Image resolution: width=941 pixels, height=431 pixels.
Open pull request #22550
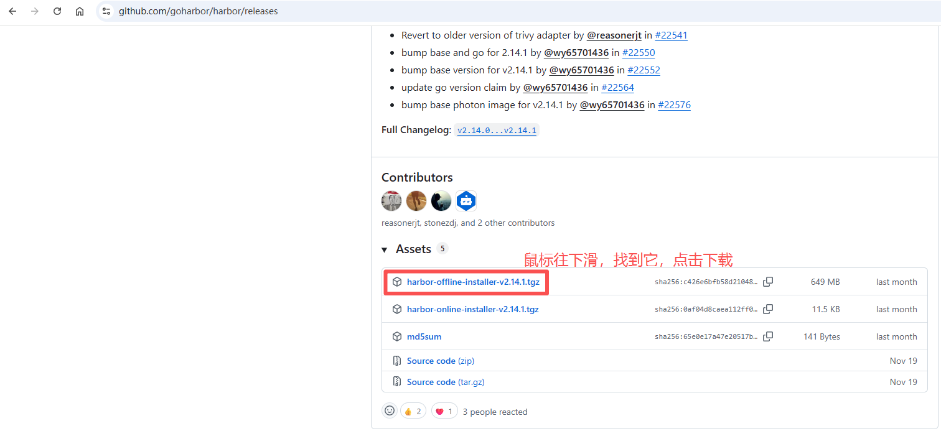[x=639, y=53]
